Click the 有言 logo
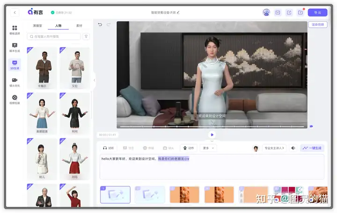 pos(36,12)
